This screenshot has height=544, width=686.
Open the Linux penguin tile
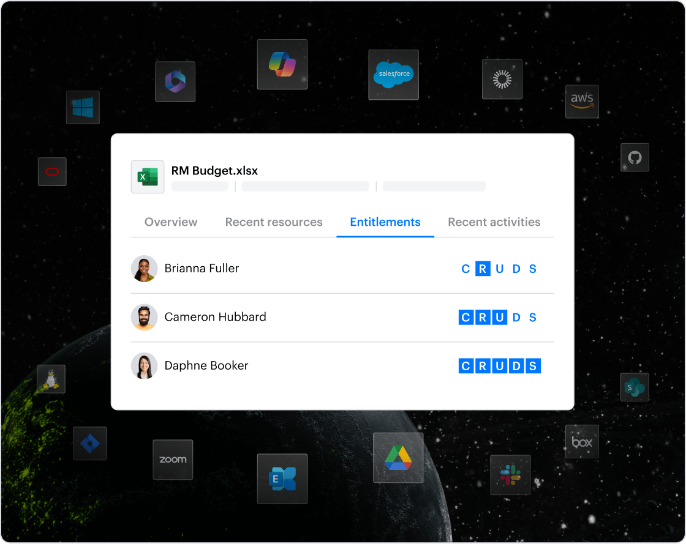pyautogui.click(x=51, y=379)
